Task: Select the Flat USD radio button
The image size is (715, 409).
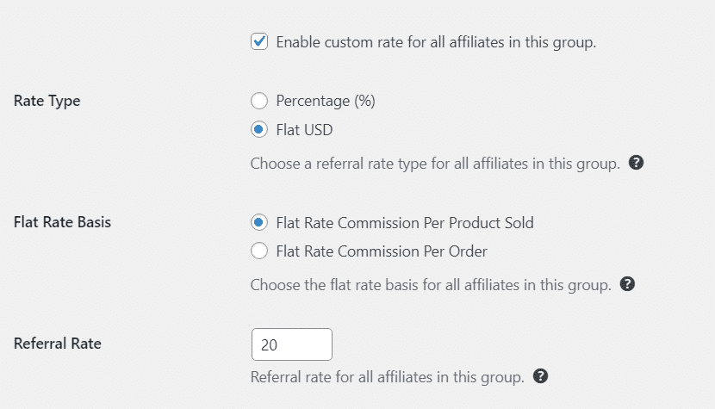Action: click(259, 129)
